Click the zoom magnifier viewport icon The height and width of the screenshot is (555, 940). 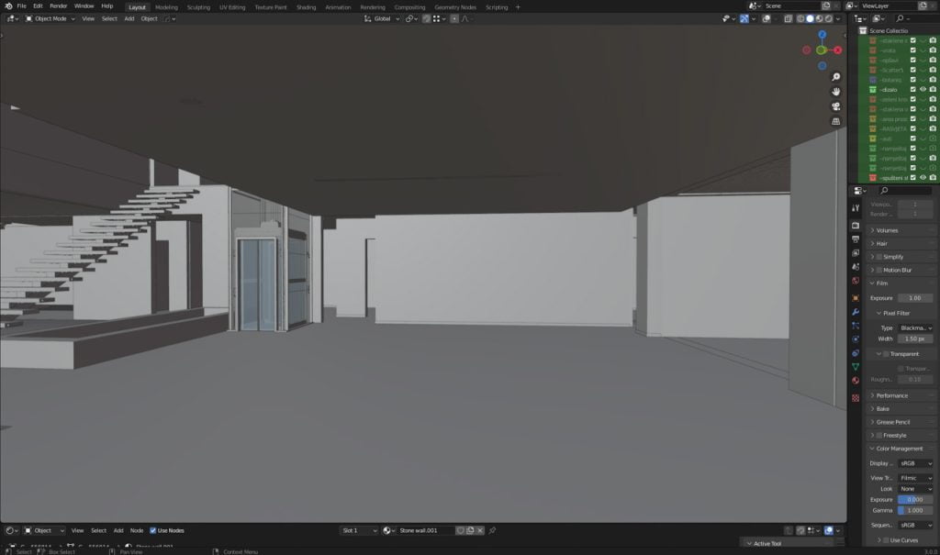pyautogui.click(x=836, y=77)
